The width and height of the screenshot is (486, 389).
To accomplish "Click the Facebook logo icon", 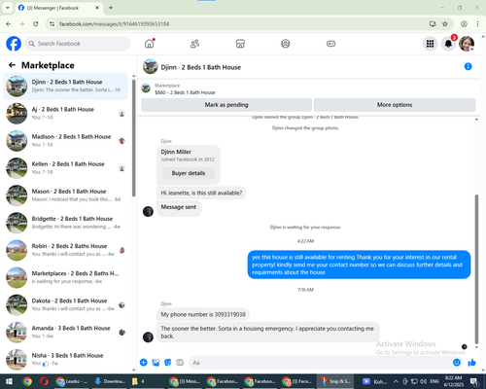I will click(14, 44).
